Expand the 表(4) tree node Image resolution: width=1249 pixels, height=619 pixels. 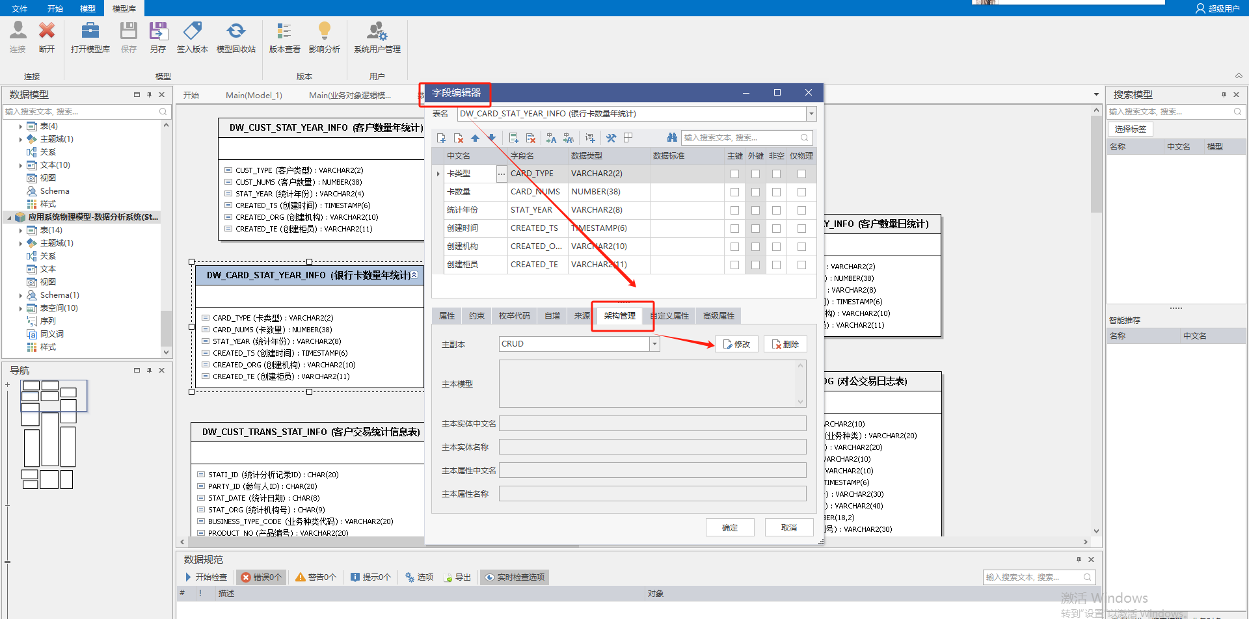point(21,126)
